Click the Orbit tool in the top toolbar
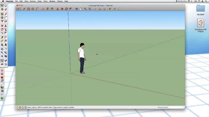This screenshot has width=209, height=117. pyautogui.click(x=77, y=9)
